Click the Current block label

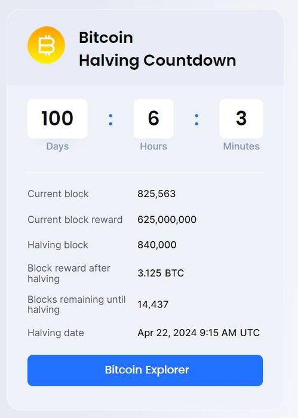[x=58, y=194]
